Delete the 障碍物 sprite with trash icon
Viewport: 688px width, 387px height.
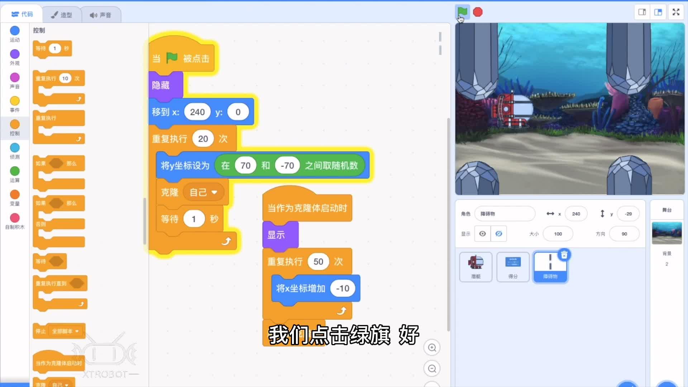564,255
